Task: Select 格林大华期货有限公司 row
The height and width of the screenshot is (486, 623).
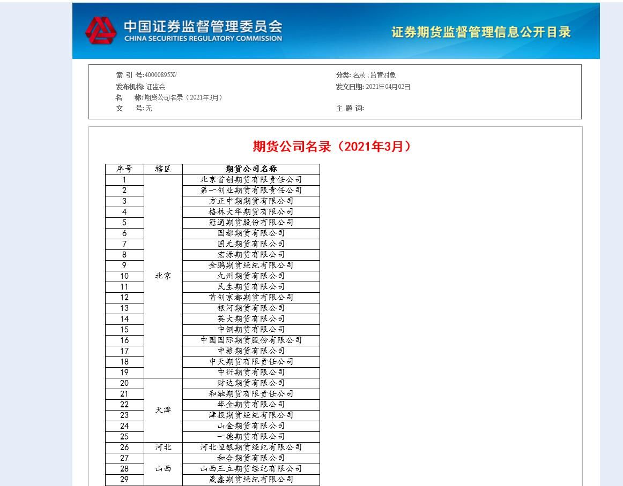Action: pos(251,212)
